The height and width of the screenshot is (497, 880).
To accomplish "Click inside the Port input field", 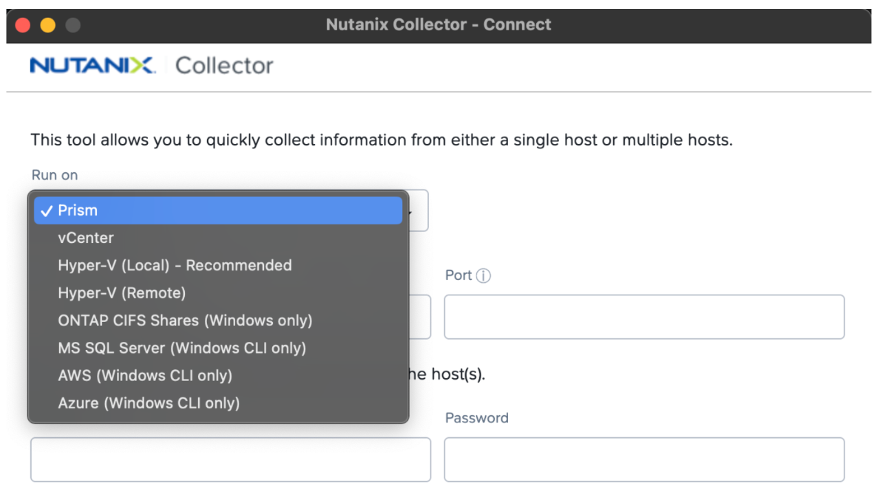I will coord(644,316).
